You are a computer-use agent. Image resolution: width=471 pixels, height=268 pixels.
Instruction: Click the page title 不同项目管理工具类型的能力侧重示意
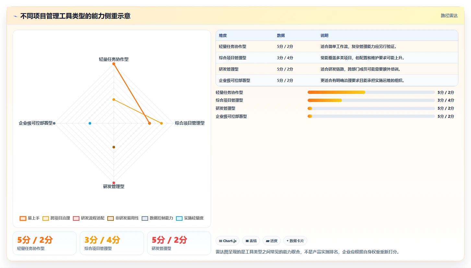click(x=75, y=16)
